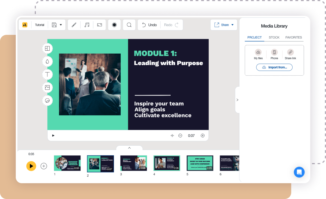This screenshot has height=199, width=326.
Task: Open the shapes tool at sidebar bottom
Action: click(x=47, y=100)
